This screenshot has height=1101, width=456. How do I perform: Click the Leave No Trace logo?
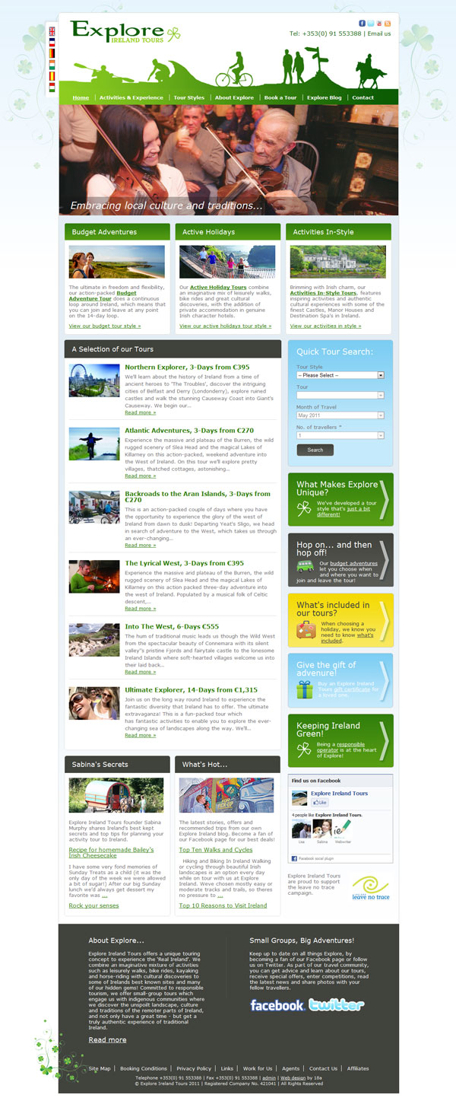click(371, 887)
